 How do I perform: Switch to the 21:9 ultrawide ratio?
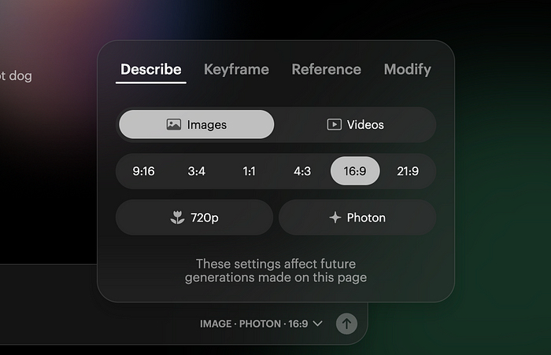coord(408,171)
